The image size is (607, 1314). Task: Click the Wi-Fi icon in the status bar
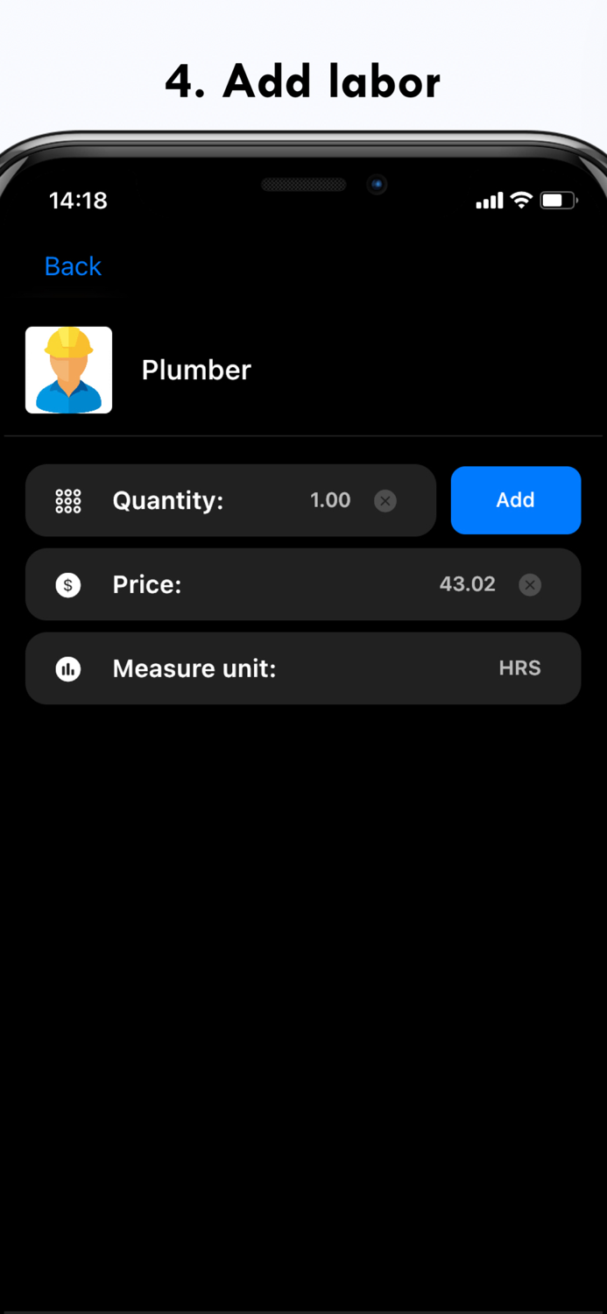[x=521, y=201]
